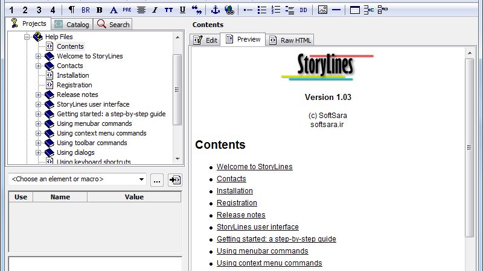Insert definition list
The width and height of the screenshot is (483, 271).
(x=290, y=10)
